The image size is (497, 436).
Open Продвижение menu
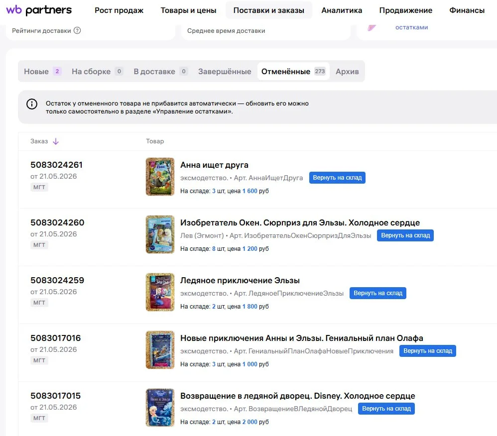tap(406, 10)
